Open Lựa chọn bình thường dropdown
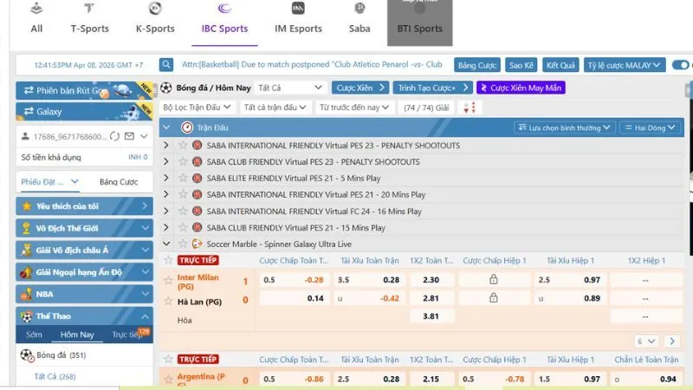Image resolution: width=693 pixels, height=390 pixels. coord(565,127)
